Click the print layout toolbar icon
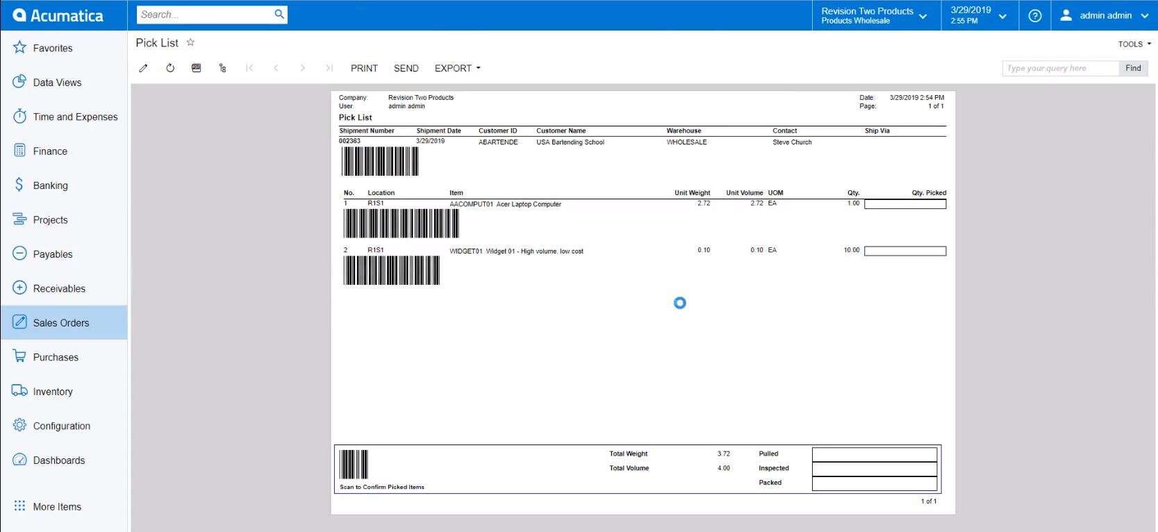Image resolution: width=1158 pixels, height=532 pixels. [197, 68]
